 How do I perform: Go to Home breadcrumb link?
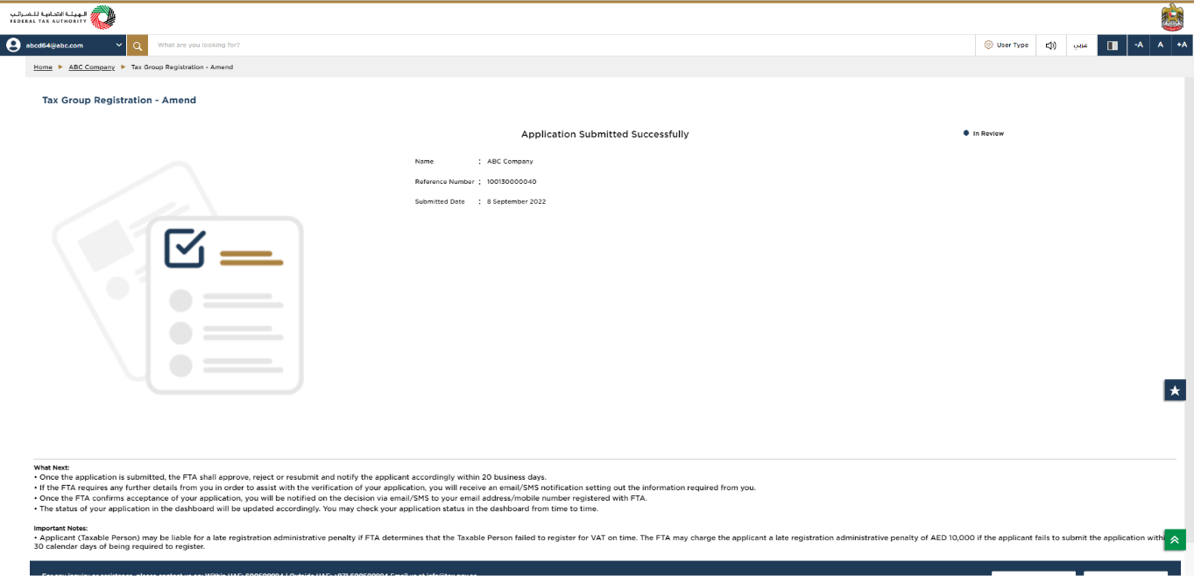[x=43, y=67]
